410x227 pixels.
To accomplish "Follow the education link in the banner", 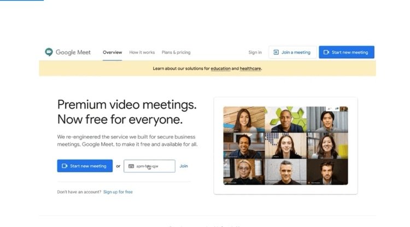I will [220, 68].
